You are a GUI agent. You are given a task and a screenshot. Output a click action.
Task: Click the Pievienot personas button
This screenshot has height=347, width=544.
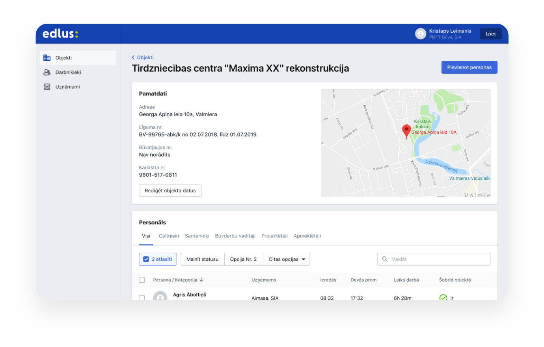click(469, 67)
